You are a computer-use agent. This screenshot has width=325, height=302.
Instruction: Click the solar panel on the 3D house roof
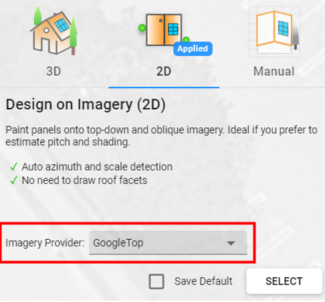pos(62,25)
